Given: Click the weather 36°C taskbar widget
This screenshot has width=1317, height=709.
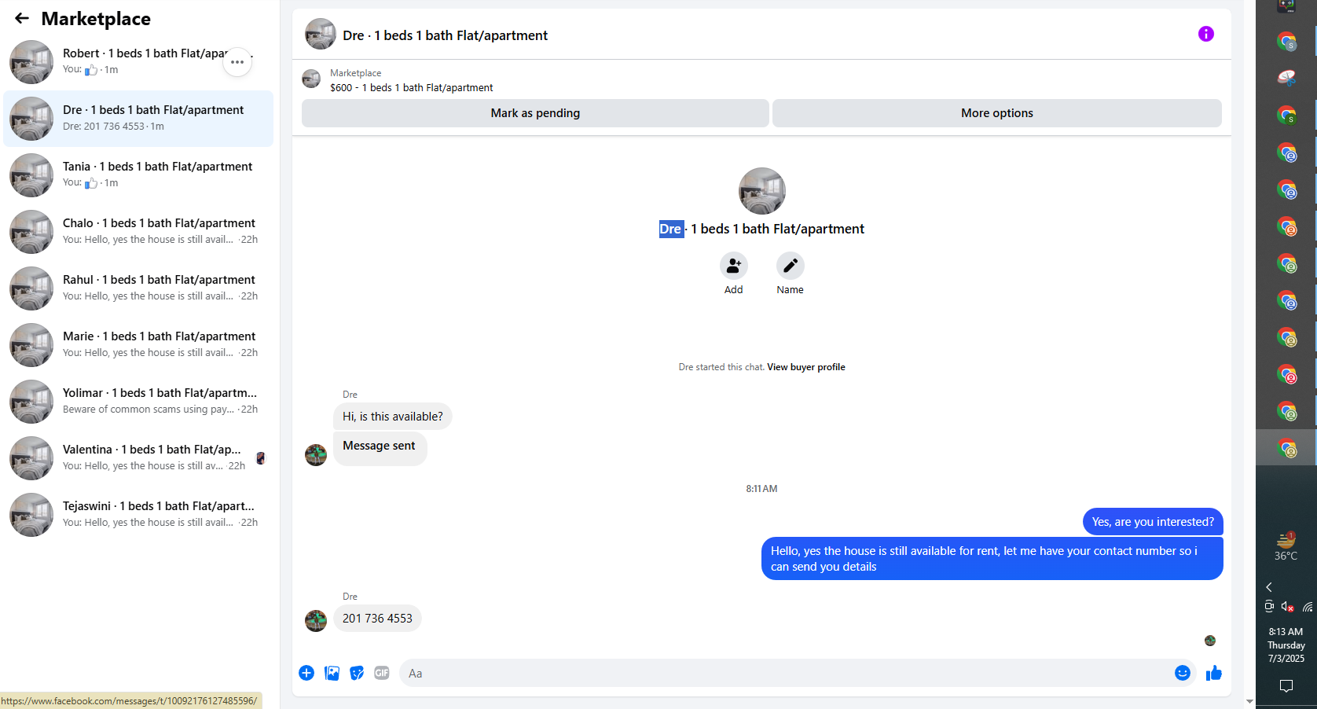Looking at the screenshot, I should pos(1286,547).
